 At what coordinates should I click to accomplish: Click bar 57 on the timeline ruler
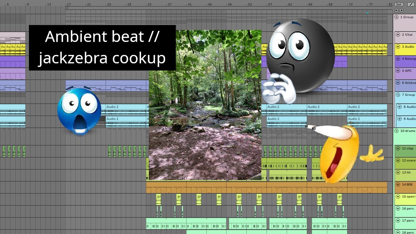click(x=270, y=5)
